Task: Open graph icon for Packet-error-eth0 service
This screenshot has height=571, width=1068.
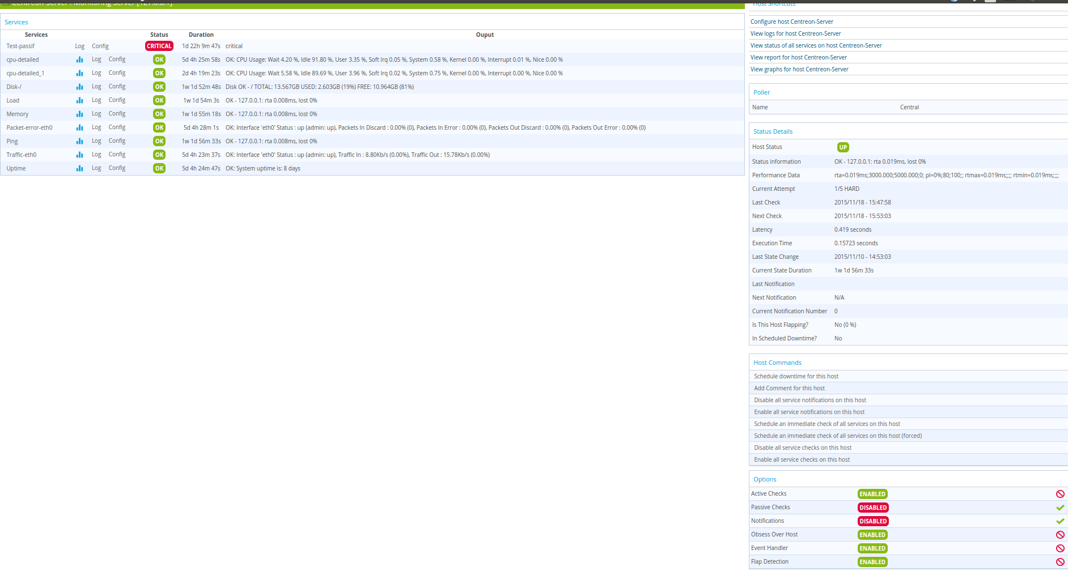Action: [79, 127]
